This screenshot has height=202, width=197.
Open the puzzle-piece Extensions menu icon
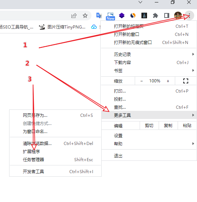point(155,16)
